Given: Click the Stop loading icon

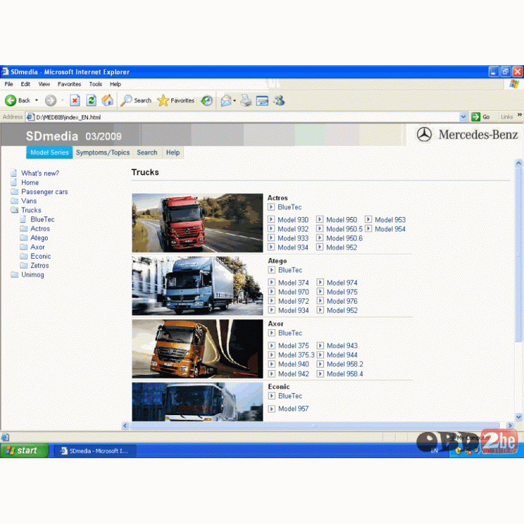Looking at the screenshot, I should [75, 100].
